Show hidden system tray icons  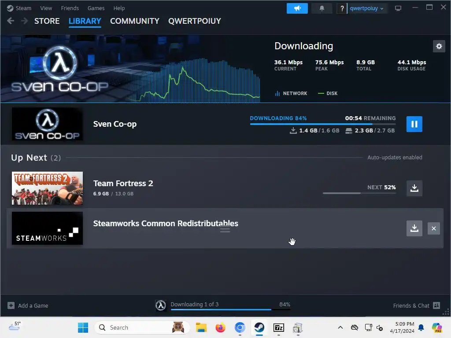click(x=340, y=327)
